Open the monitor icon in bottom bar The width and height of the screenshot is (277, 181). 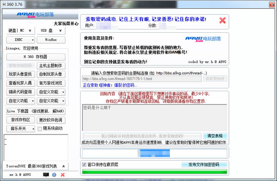[x=46, y=175]
